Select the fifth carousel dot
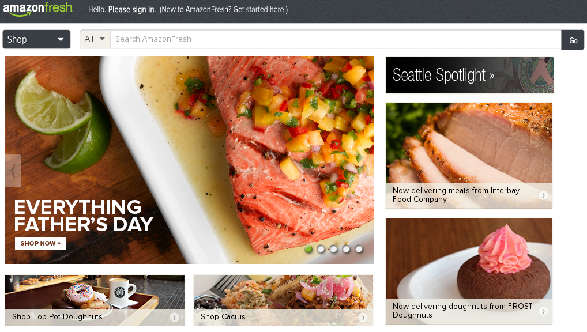The height and width of the screenshot is (332, 587). point(359,249)
